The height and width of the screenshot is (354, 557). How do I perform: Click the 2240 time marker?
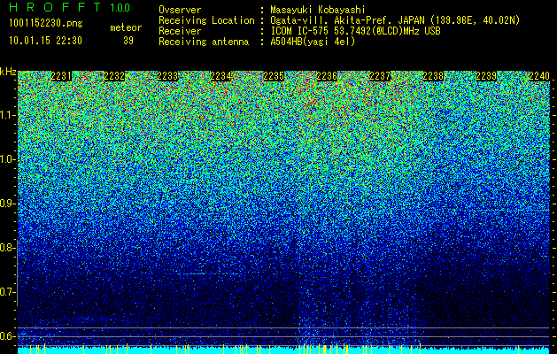pyautogui.click(x=539, y=76)
